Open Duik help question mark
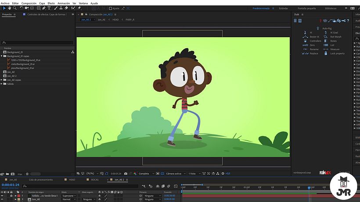 tap(348, 21)
